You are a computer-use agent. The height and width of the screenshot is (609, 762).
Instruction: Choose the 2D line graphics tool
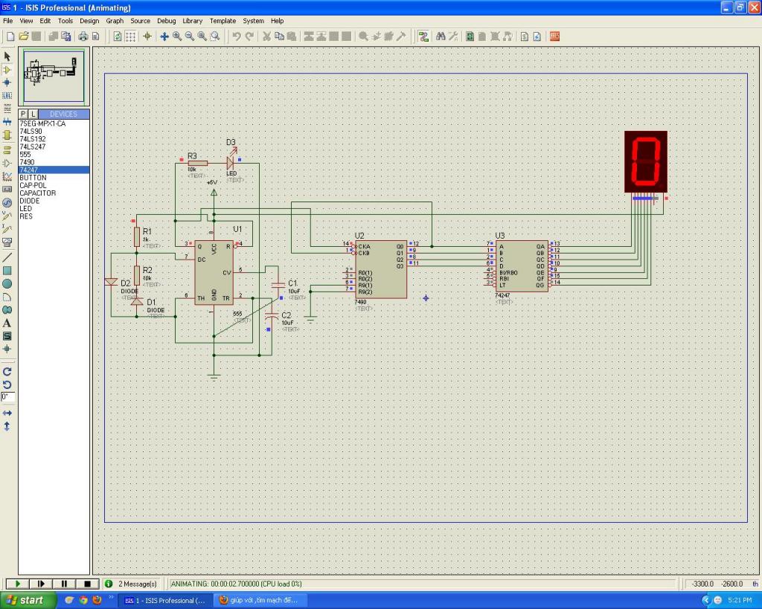7,257
